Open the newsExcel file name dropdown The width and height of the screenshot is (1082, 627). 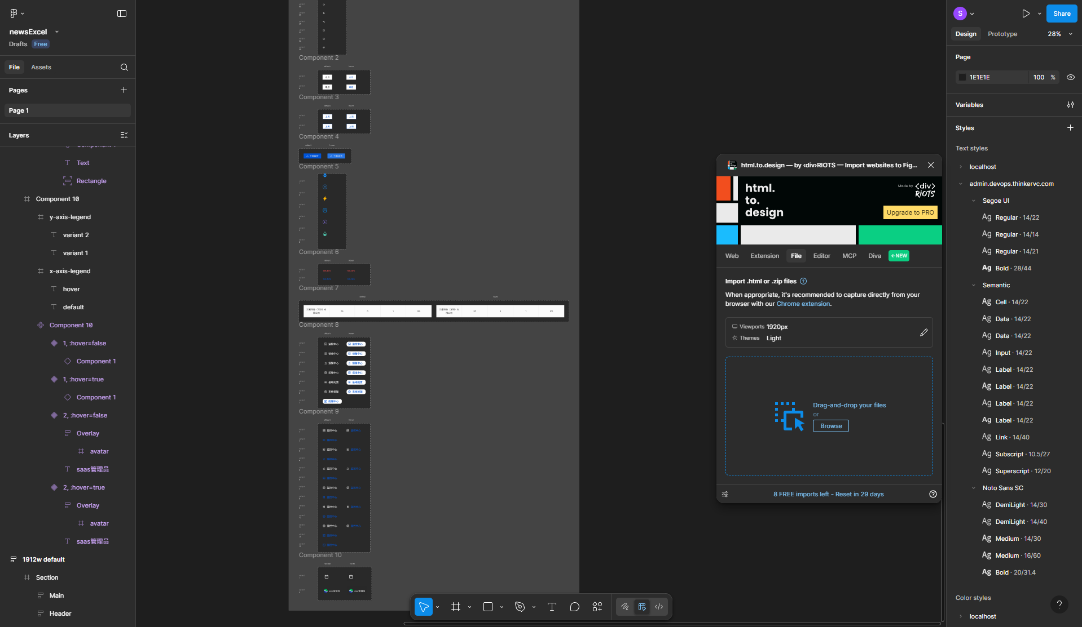[x=57, y=32]
